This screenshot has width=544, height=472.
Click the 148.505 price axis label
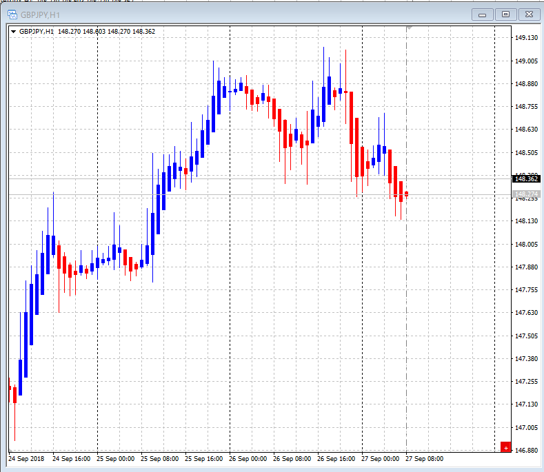pos(526,152)
